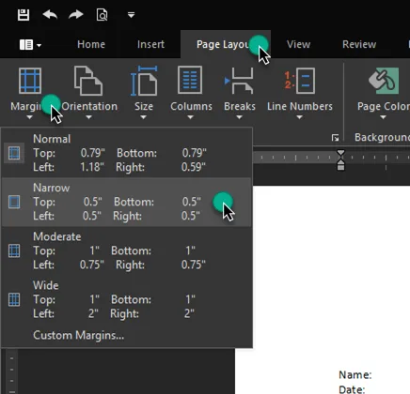
Task: Expand the Margins dropdown arrow
Action: pos(29,117)
